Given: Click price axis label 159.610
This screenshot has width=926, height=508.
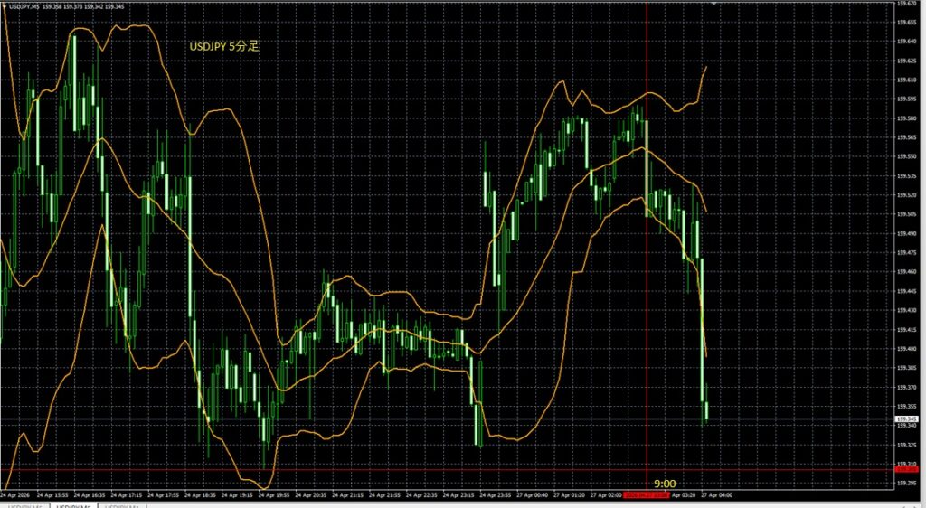Looking at the screenshot, I should (x=906, y=80).
